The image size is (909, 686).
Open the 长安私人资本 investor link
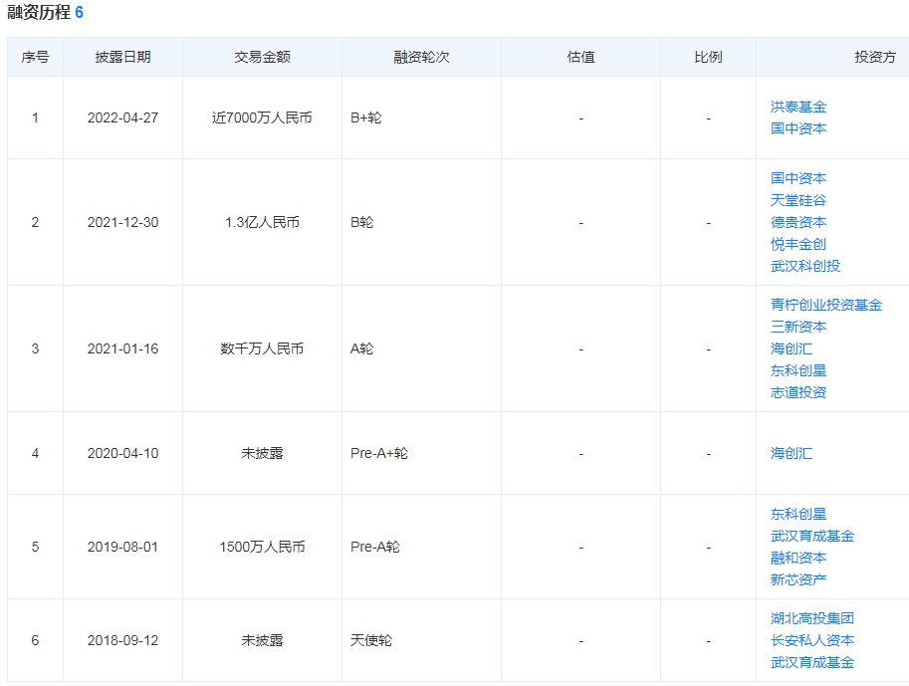pos(811,640)
